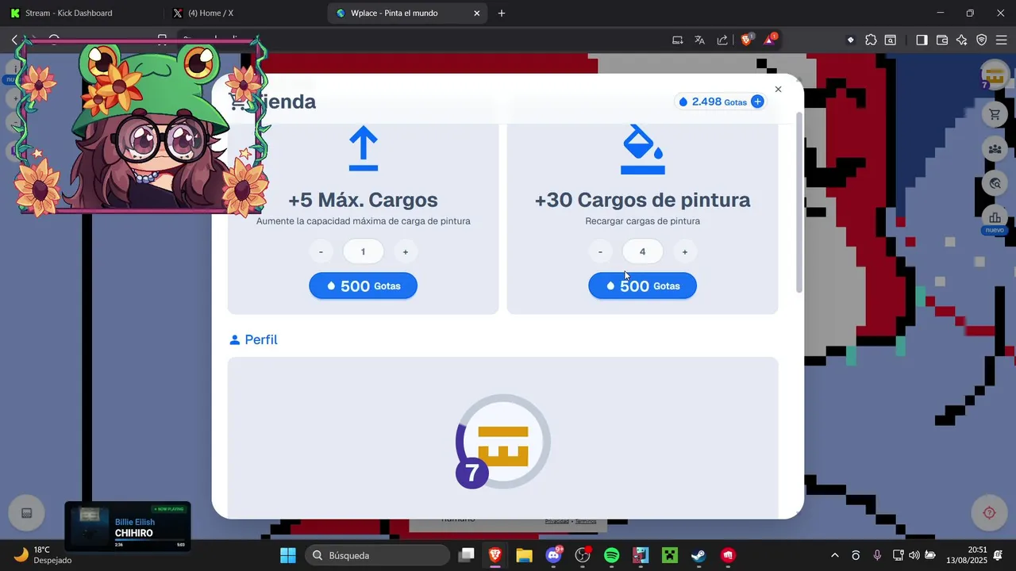Buy +30 Cargos de pintura item
The image size is (1016, 571).
[642, 285]
